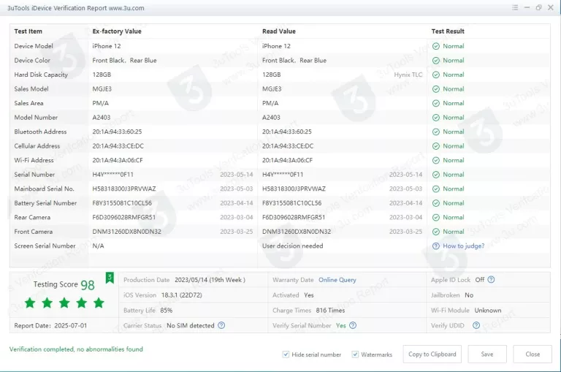Click Testing Score 98 value

click(x=88, y=285)
